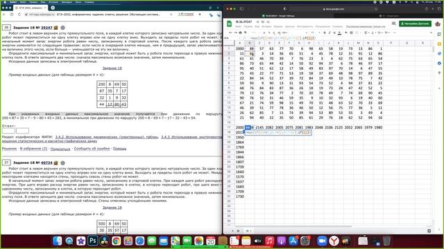Open text wrapping dropdown in Sheets toolbar
The image size is (444, 249).
click(380, 33)
